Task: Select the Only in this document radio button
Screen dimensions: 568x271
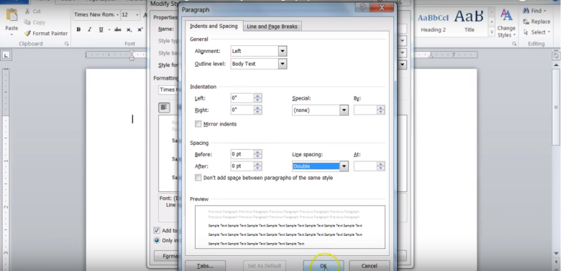Action: coord(157,240)
